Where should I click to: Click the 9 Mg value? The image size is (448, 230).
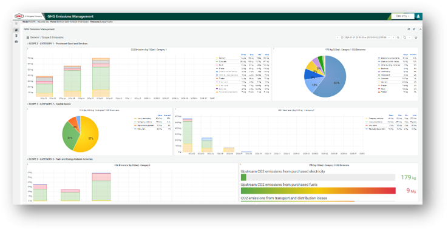point(411,191)
